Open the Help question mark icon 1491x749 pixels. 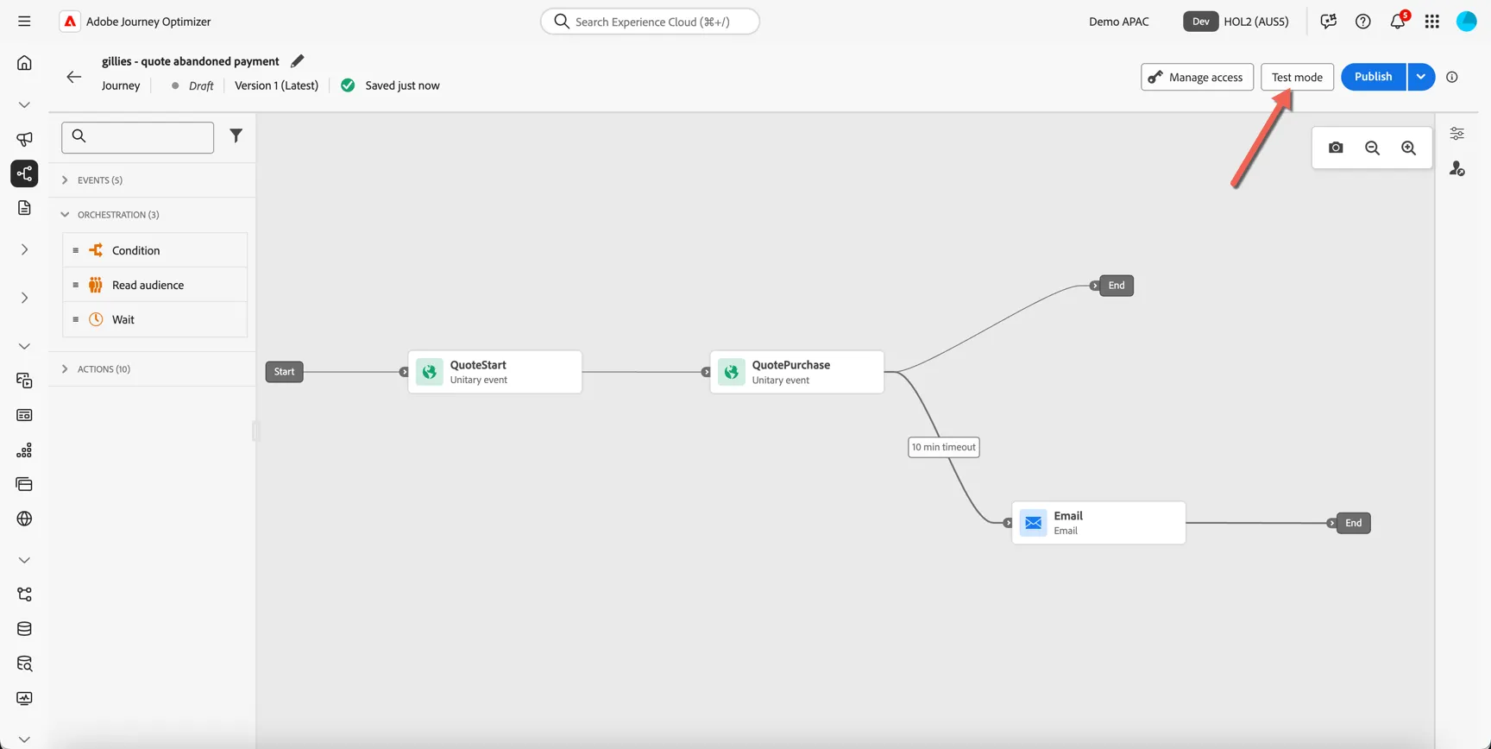(x=1363, y=22)
